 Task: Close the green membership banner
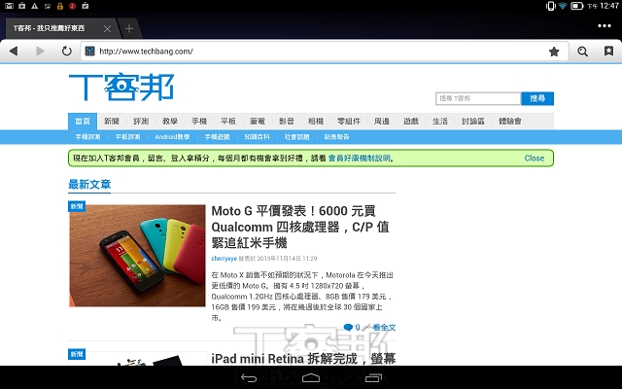pos(534,158)
